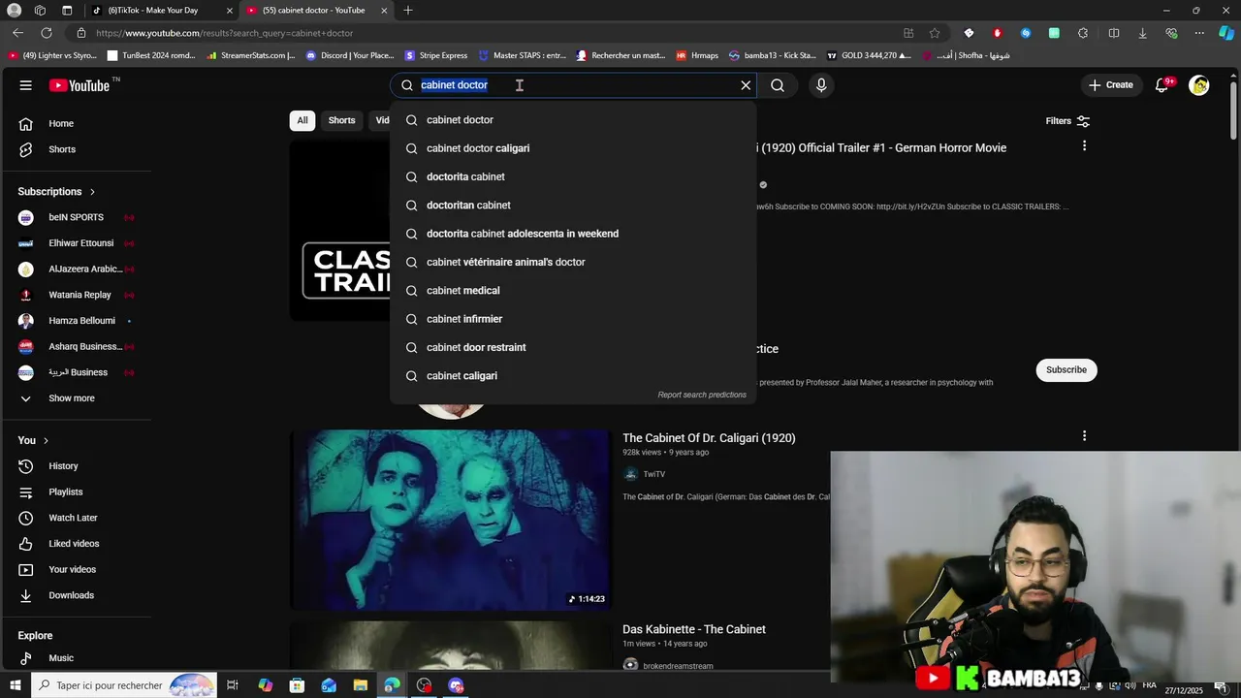
Task: Open beIN SPORTS subscription channel
Action: [x=76, y=217]
